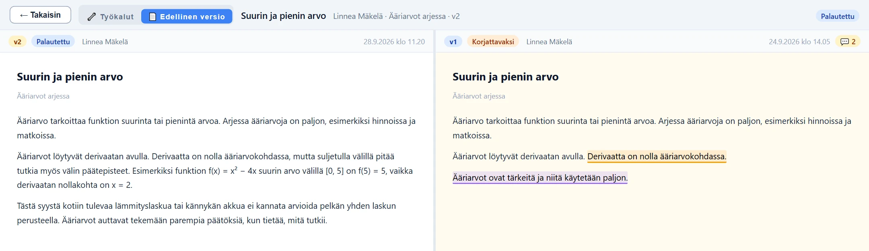Open the Työkalut tab
The image size is (869, 251).
pos(110,16)
